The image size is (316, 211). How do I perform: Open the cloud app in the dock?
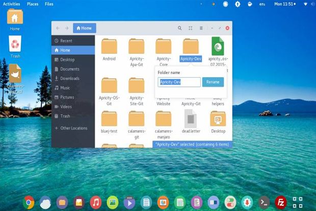pos(45,202)
